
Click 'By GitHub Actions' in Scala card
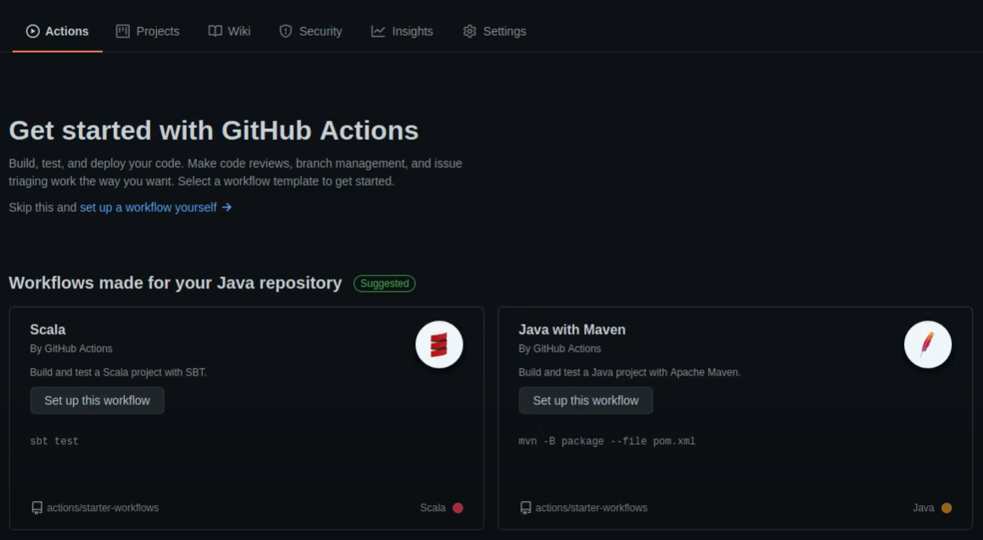click(71, 348)
